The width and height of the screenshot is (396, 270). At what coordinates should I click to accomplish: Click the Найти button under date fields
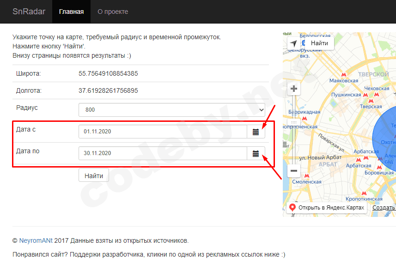[x=94, y=175]
